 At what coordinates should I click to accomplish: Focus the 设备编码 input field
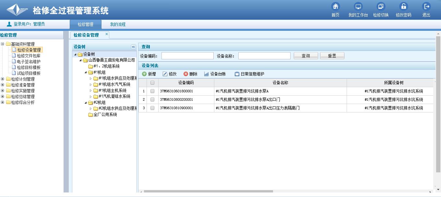(x=187, y=56)
